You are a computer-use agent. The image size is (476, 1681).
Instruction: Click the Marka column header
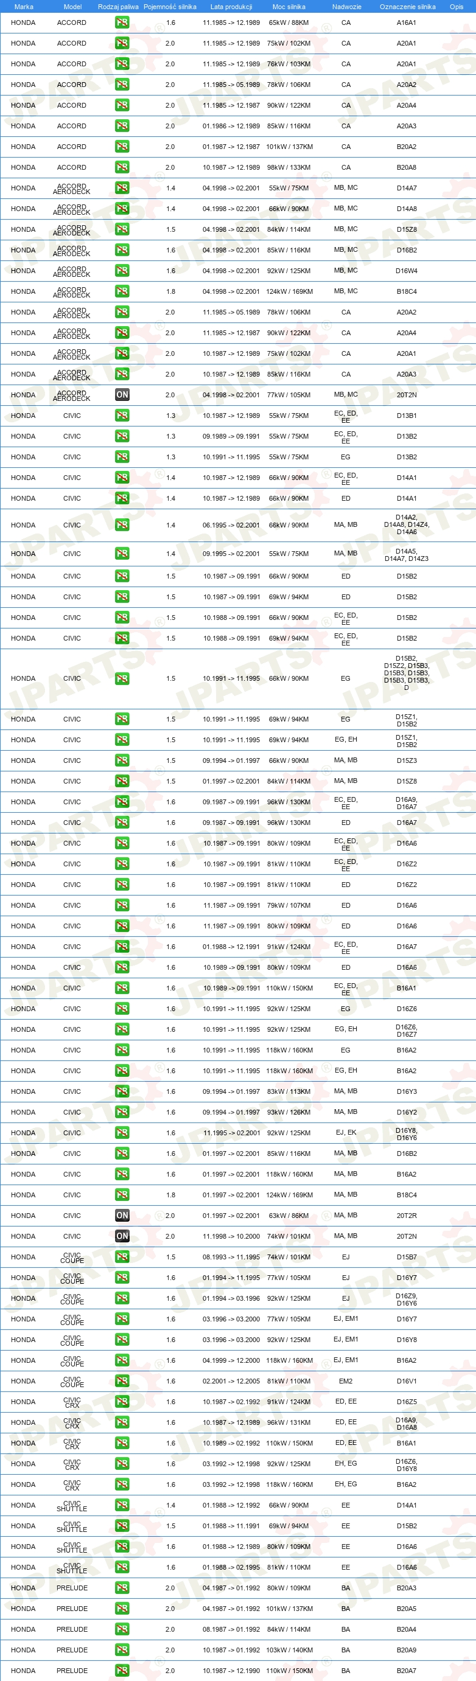[x=24, y=7]
